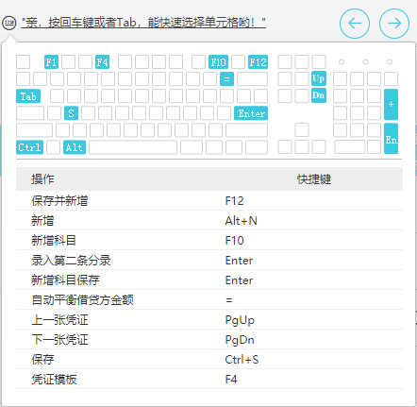This screenshot has height=407, width=417.
Task: Click the highlighted Tab key
Action: pyautogui.click(x=28, y=96)
